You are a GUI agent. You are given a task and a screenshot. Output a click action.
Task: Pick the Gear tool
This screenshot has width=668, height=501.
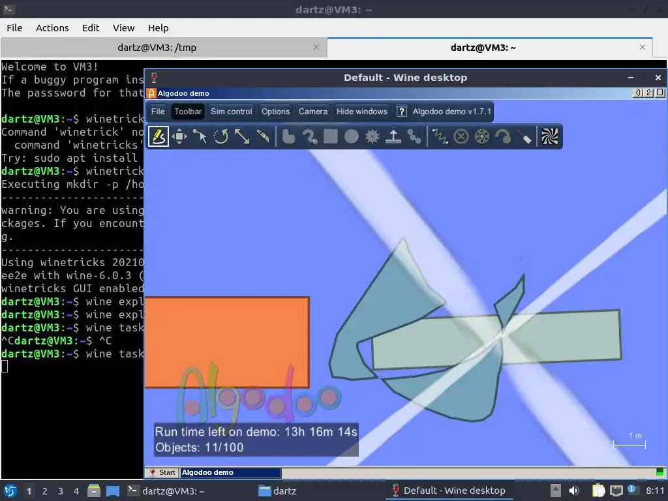(x=372, y=136)
